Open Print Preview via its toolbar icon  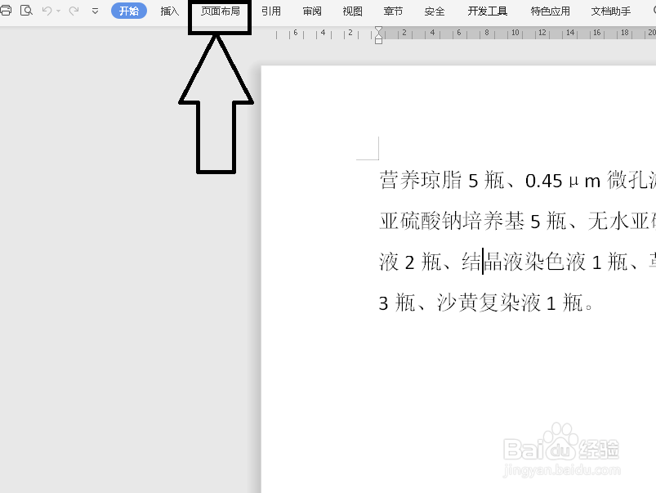pyautogui.click(x=25, y=11)
